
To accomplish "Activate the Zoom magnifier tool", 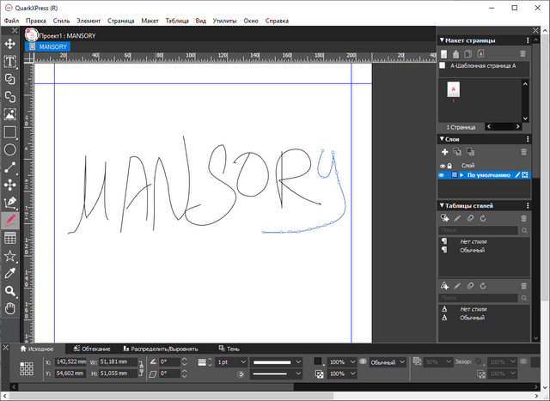I will [x=10, y=291].
